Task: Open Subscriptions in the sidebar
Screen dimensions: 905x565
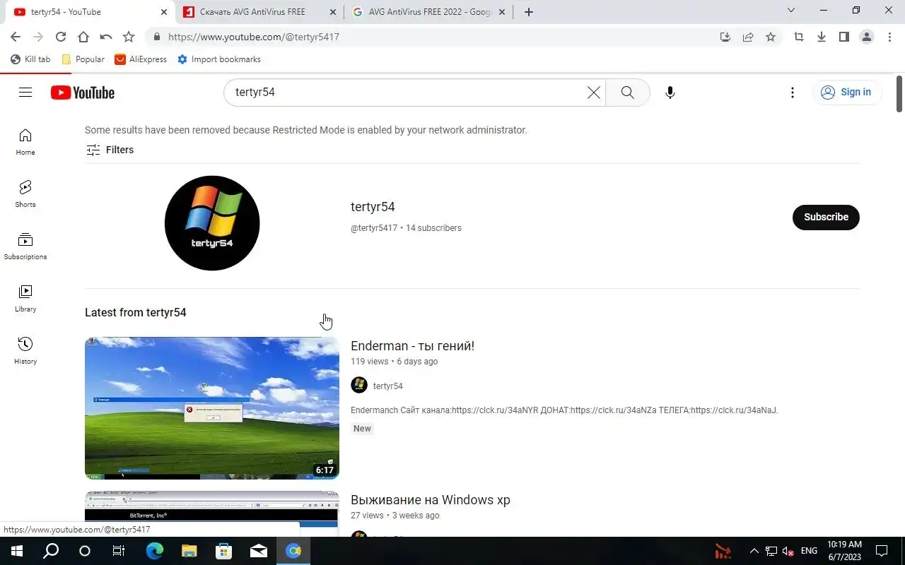Action: 25,246
